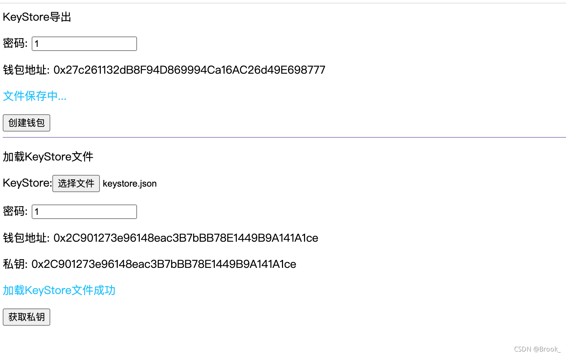This screenshot has width=566, height=356.
Task: Click the KeyStore: field label
Action: point(26,183)
